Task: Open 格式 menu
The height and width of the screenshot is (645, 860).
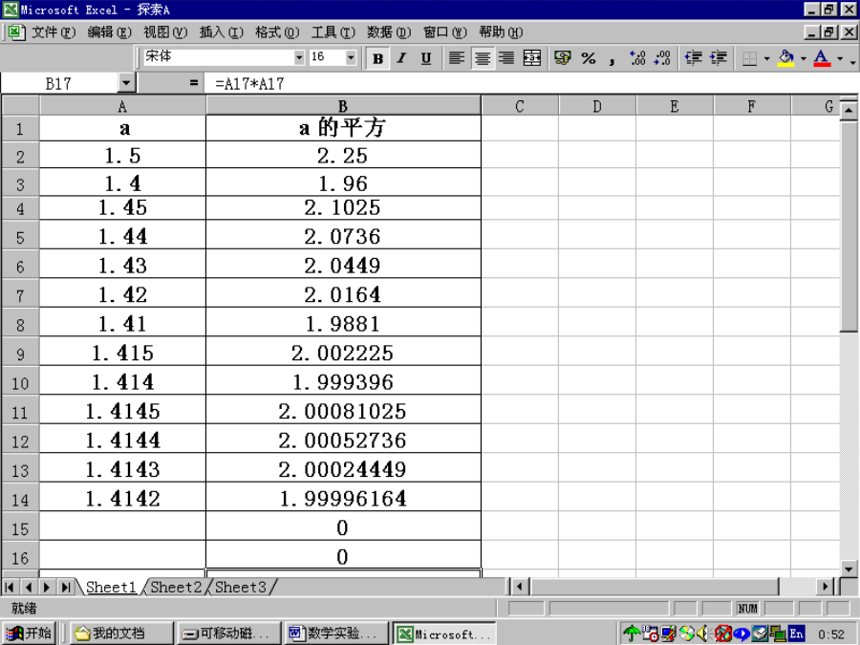Action: click(277, 32)
